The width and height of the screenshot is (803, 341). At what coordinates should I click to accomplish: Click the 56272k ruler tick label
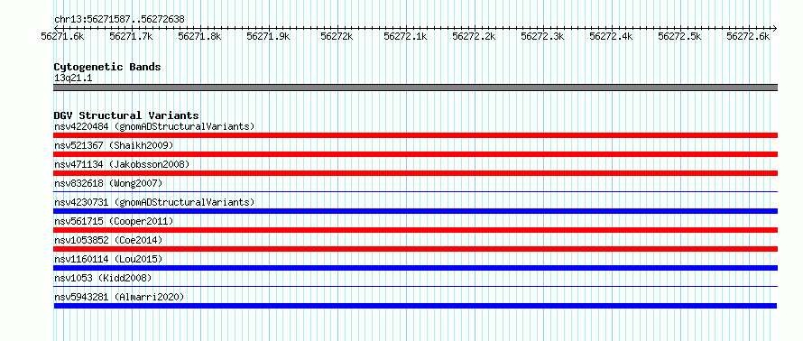click(x=337, y=37)
